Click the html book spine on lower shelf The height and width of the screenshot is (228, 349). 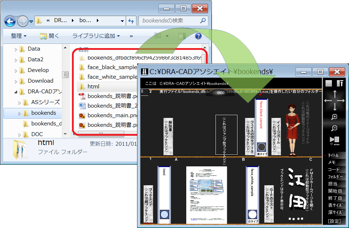164,195
